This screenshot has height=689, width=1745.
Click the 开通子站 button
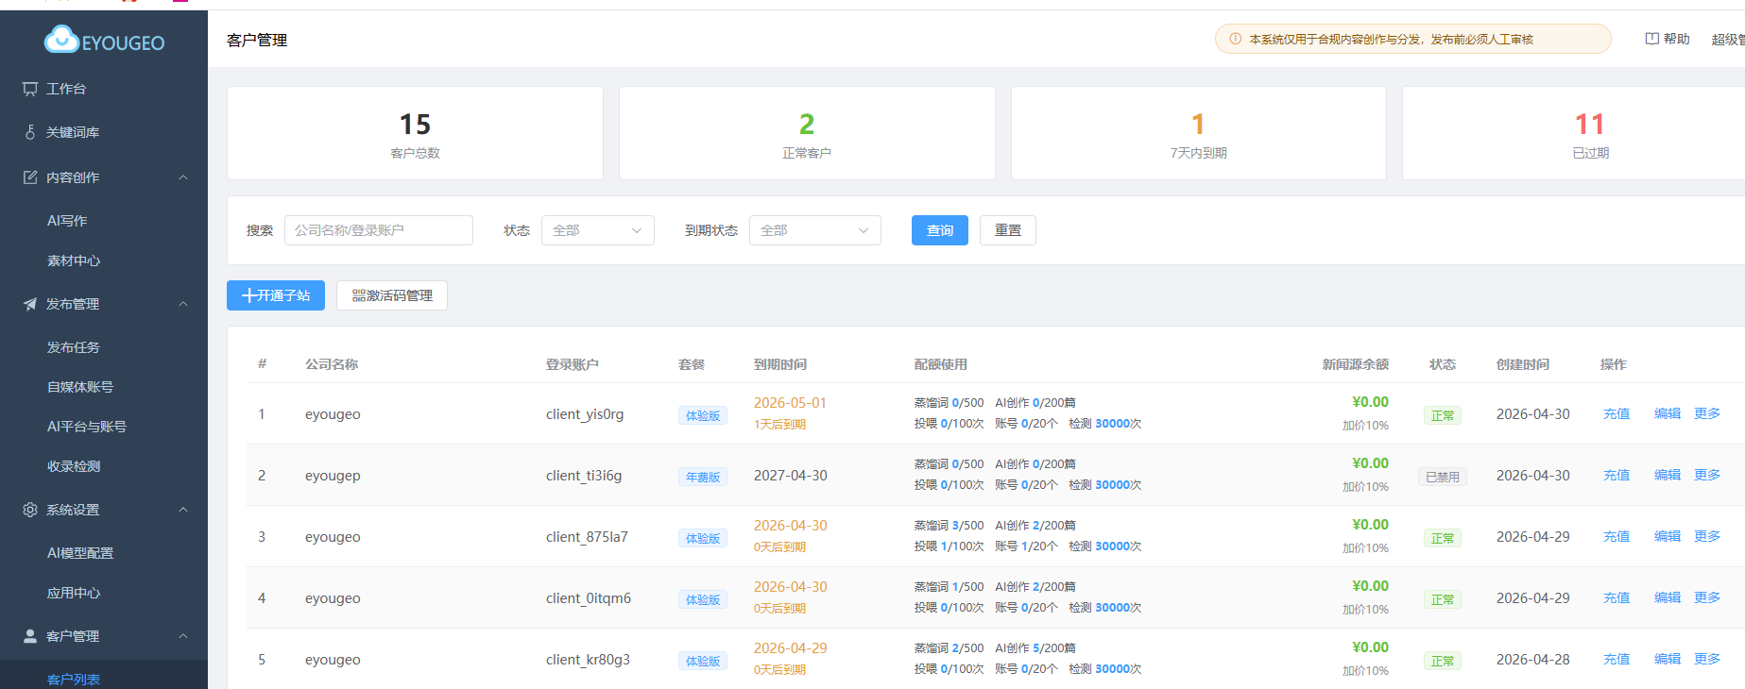coord(276,295)
